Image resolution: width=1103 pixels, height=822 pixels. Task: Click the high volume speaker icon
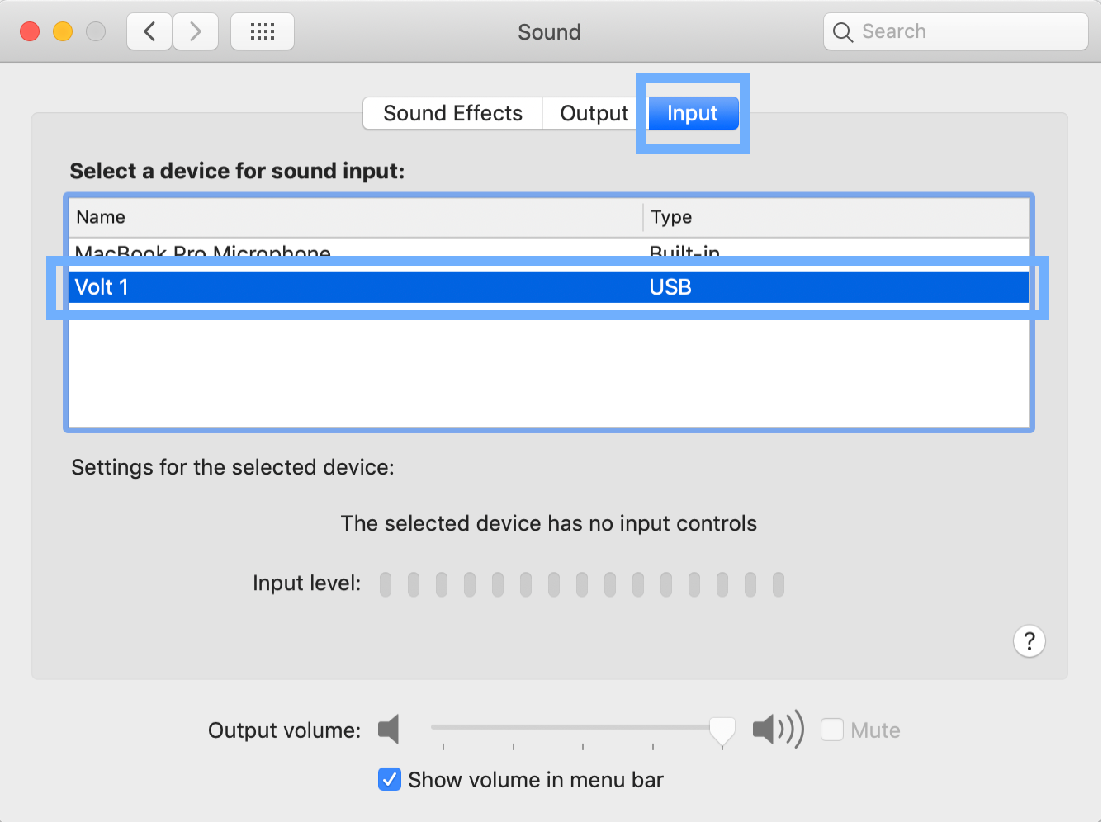point(777,730)
